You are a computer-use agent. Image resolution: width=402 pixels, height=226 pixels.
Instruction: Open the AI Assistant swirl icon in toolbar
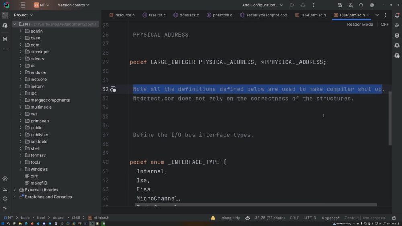[x=340, y=5]
